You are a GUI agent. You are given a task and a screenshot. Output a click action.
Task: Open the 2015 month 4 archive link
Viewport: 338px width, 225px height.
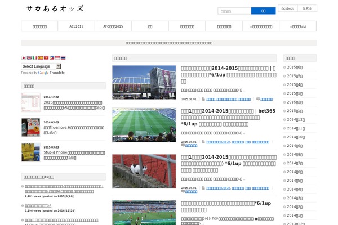tap(295, 84)
